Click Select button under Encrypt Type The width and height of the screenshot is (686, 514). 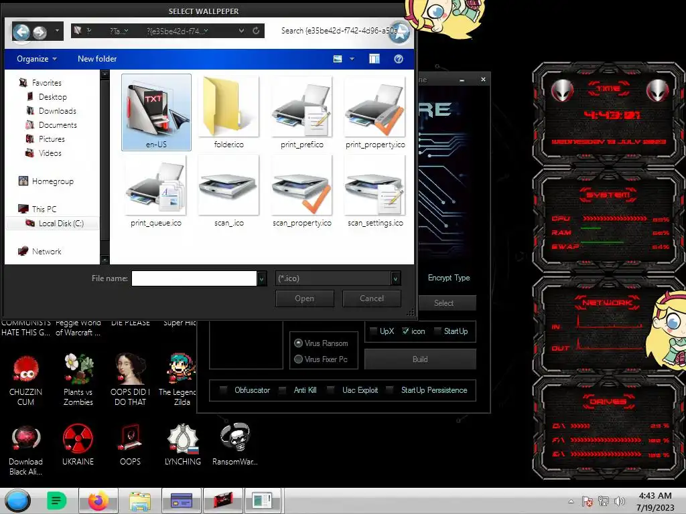pyautogui.click(x=443, y=303)
